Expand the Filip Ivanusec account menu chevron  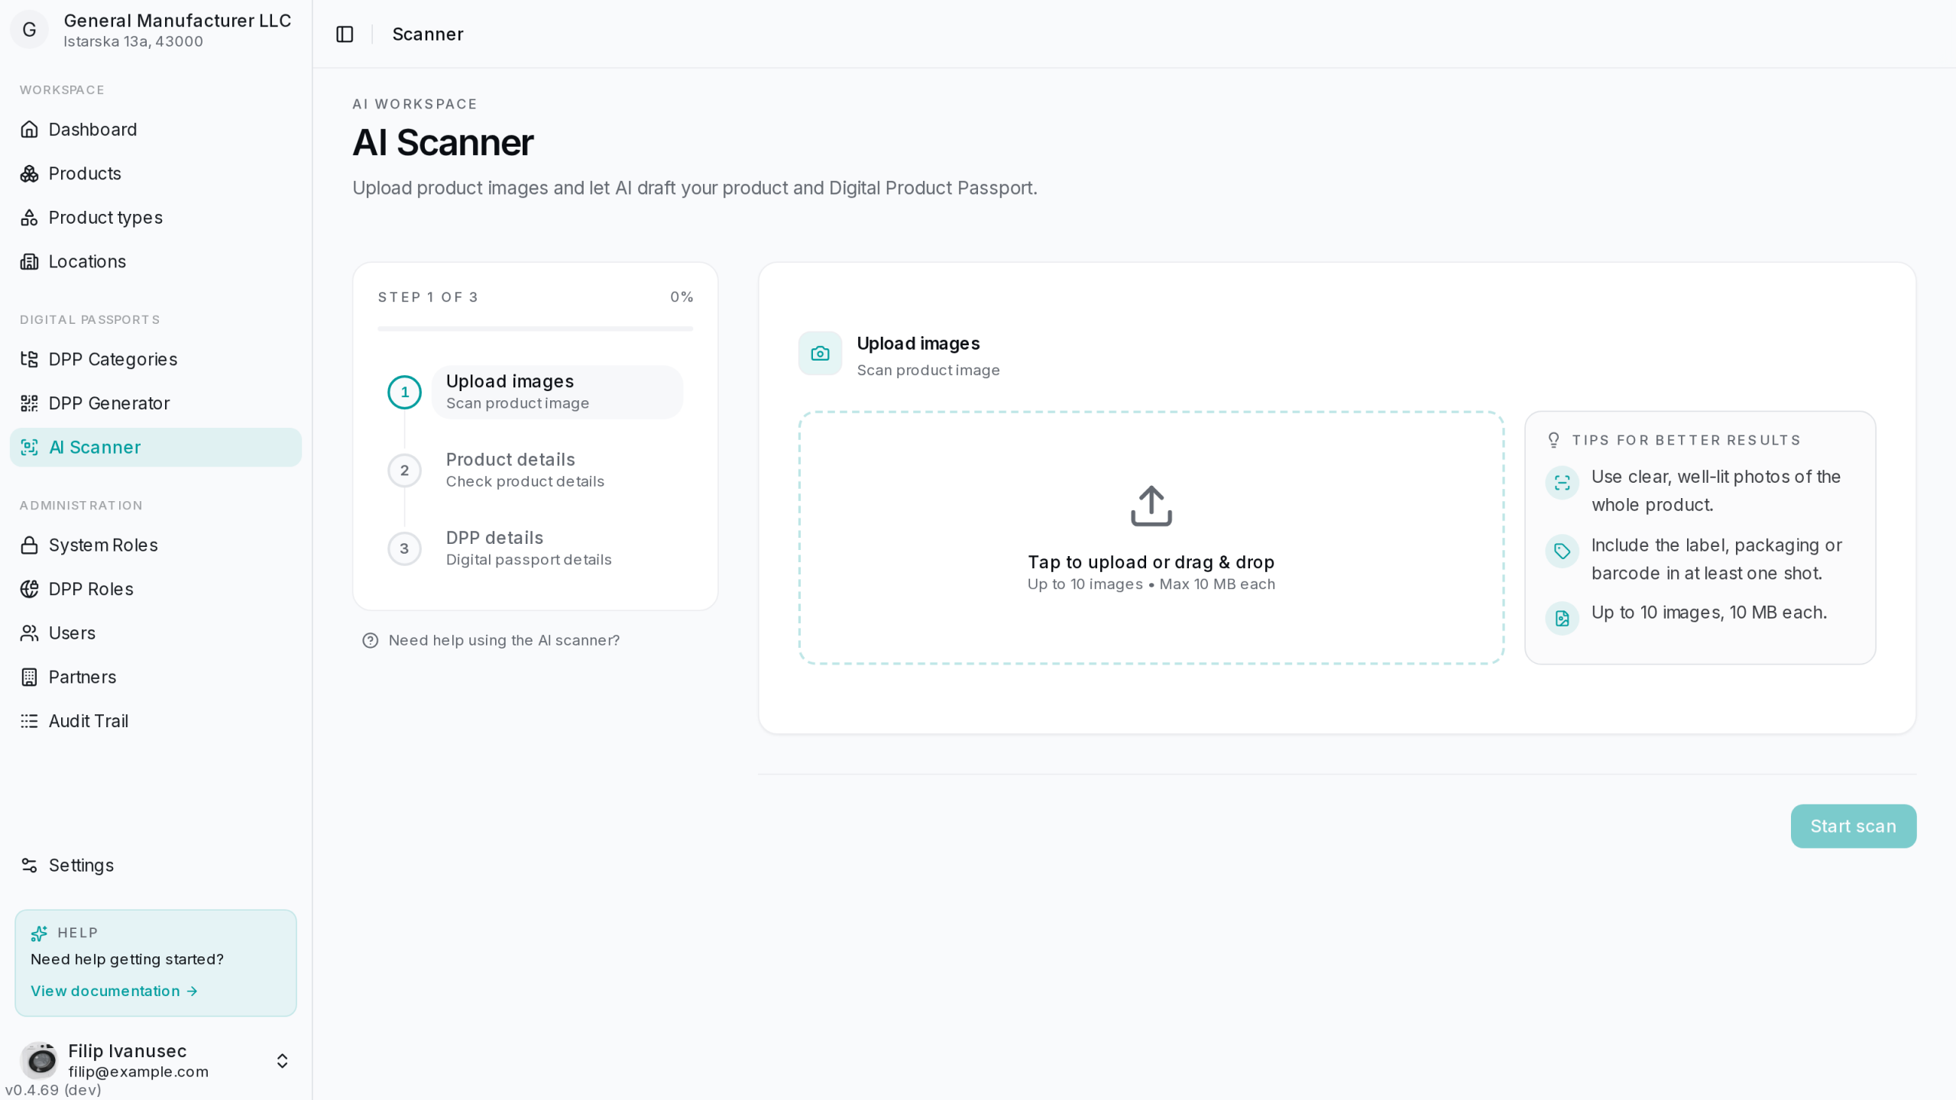click(282, 1061)
